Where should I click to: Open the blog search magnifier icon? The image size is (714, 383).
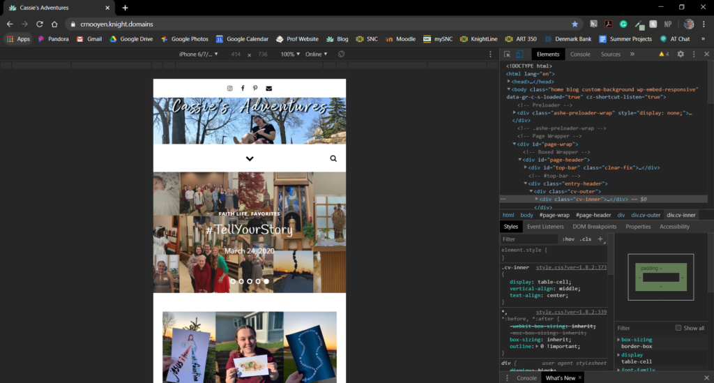[x=333, y=159]
